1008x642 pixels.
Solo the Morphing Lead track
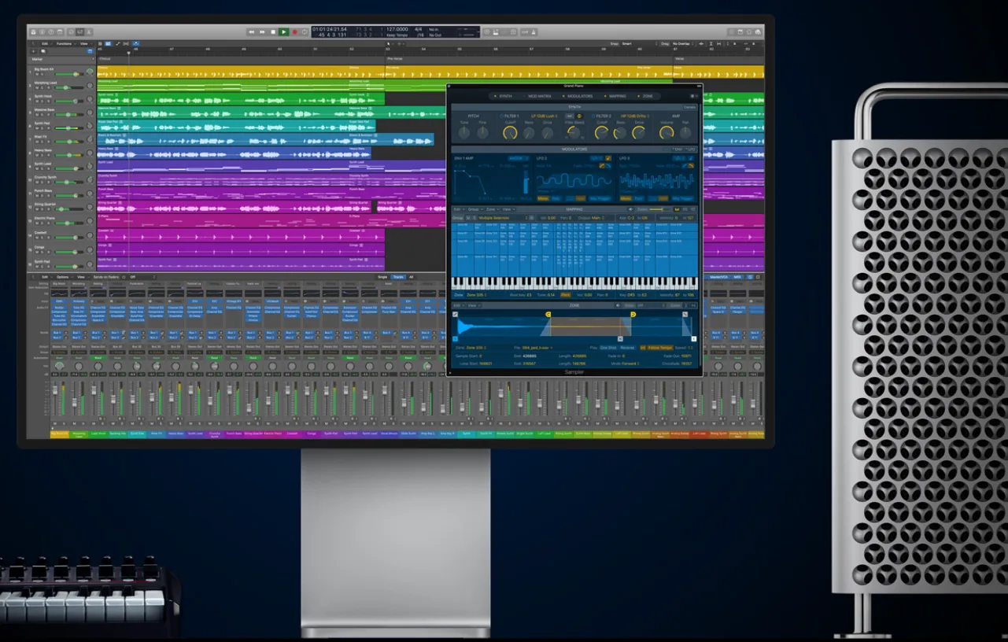(42, 87)
